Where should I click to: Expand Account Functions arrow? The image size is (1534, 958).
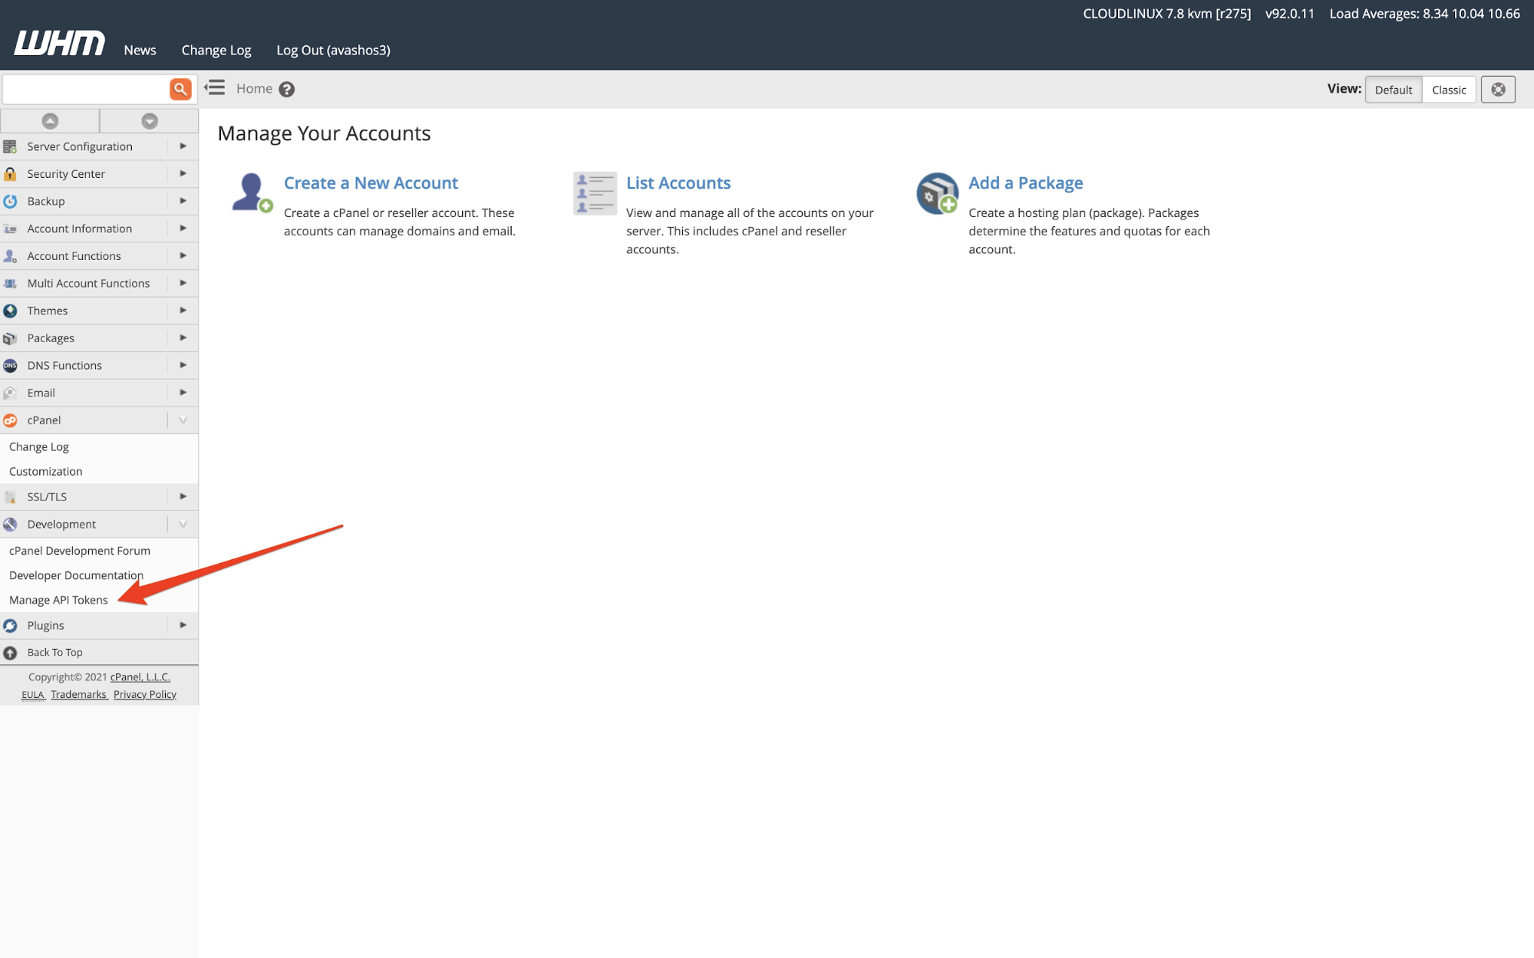coord(183,255)
